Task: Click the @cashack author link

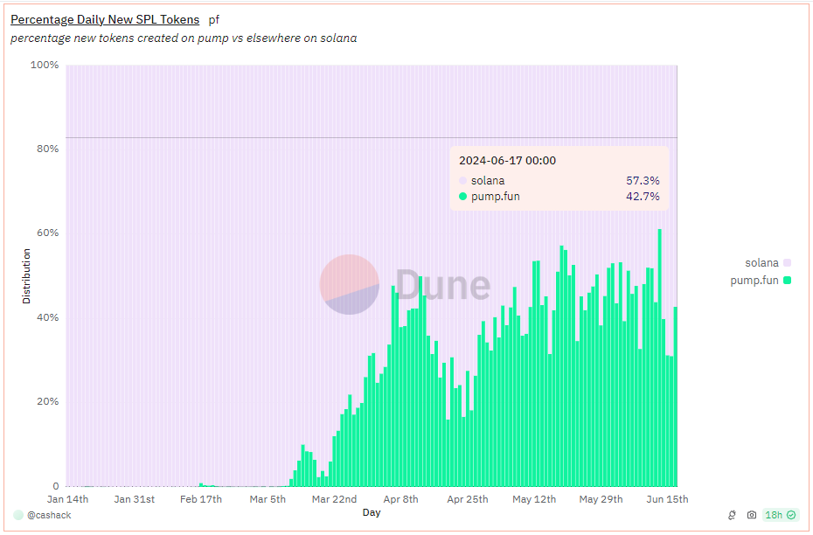Action: tap(49, 515)
